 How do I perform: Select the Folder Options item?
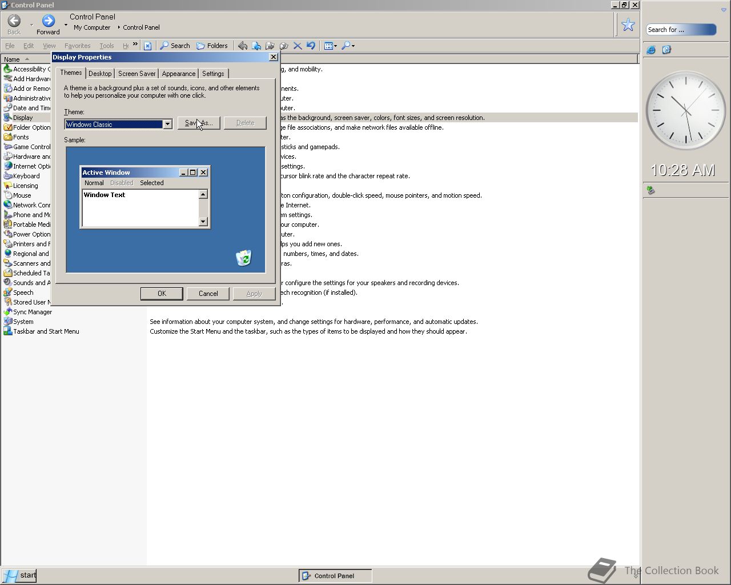pyautogui.click(x=27, y=127)
